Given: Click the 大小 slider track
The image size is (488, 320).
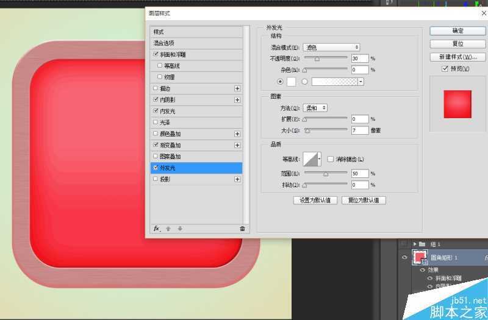Looking at the screenshot, I should tap(326, 129).
